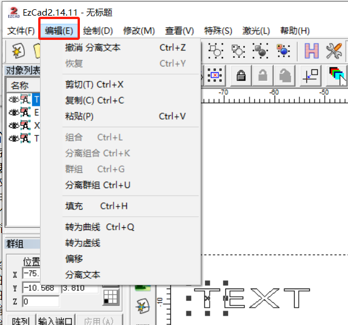Screen dimensions: 348x325
Task: Click the colored layers select-by-pen icon
Action: [336, 76]
